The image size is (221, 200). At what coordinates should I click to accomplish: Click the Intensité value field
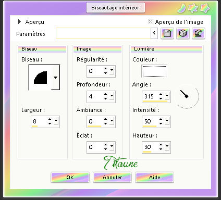point(150,121)
